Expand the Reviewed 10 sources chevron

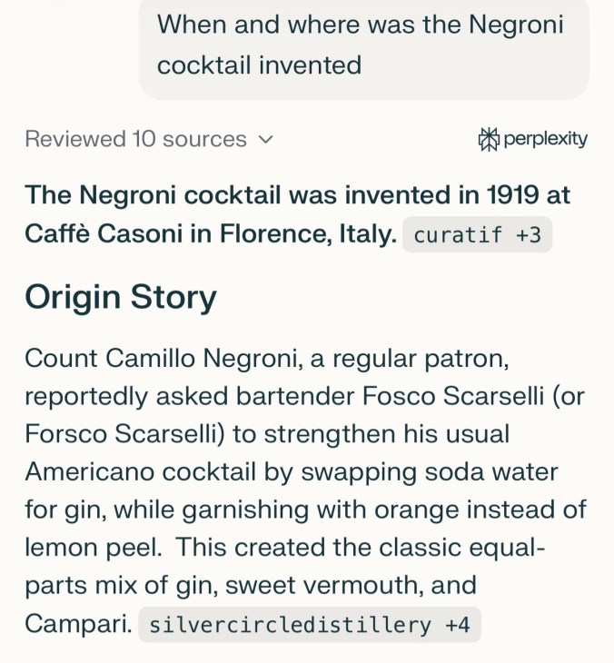click(x=266, y=140)
